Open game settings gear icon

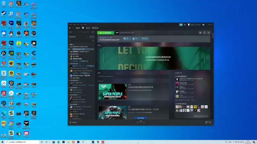click(200, 33)
